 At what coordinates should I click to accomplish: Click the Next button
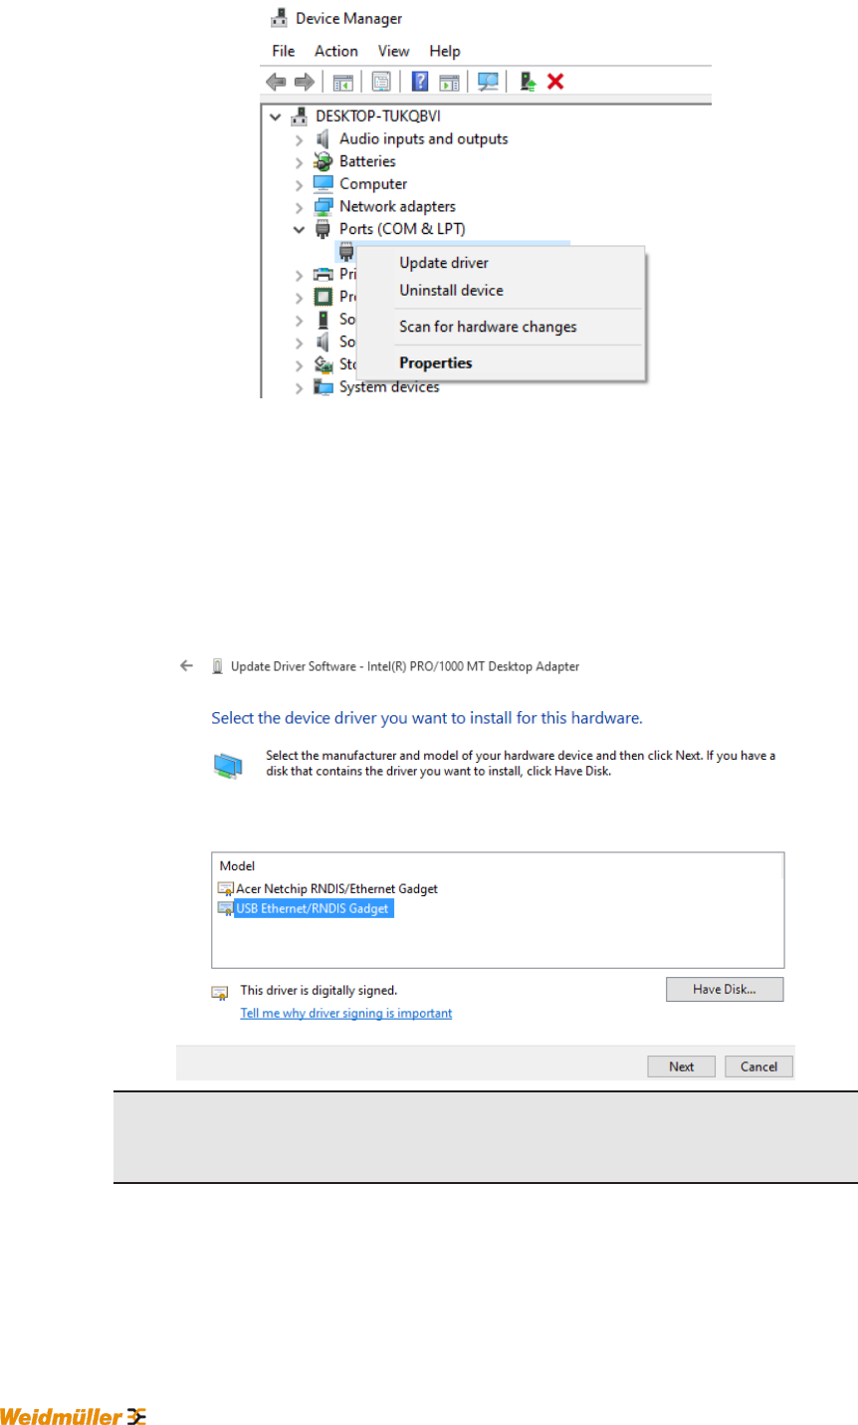pyautogui.click(x=682, y=1067)
